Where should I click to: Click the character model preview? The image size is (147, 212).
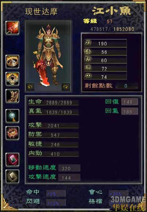48,56
